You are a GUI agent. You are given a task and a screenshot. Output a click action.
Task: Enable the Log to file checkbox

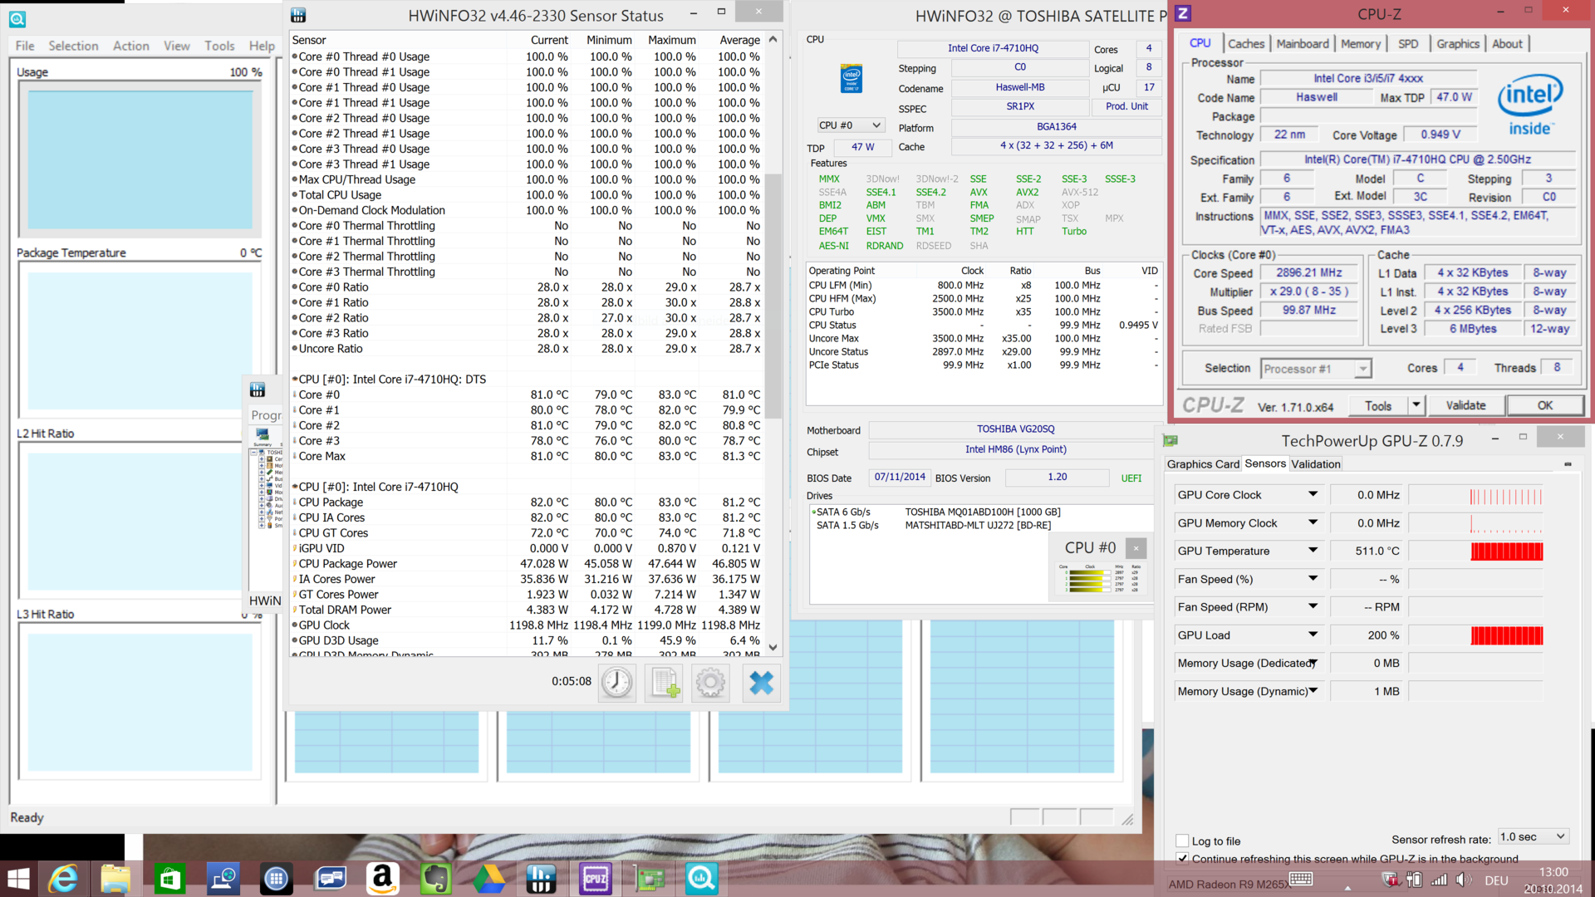coord(1182,841)
